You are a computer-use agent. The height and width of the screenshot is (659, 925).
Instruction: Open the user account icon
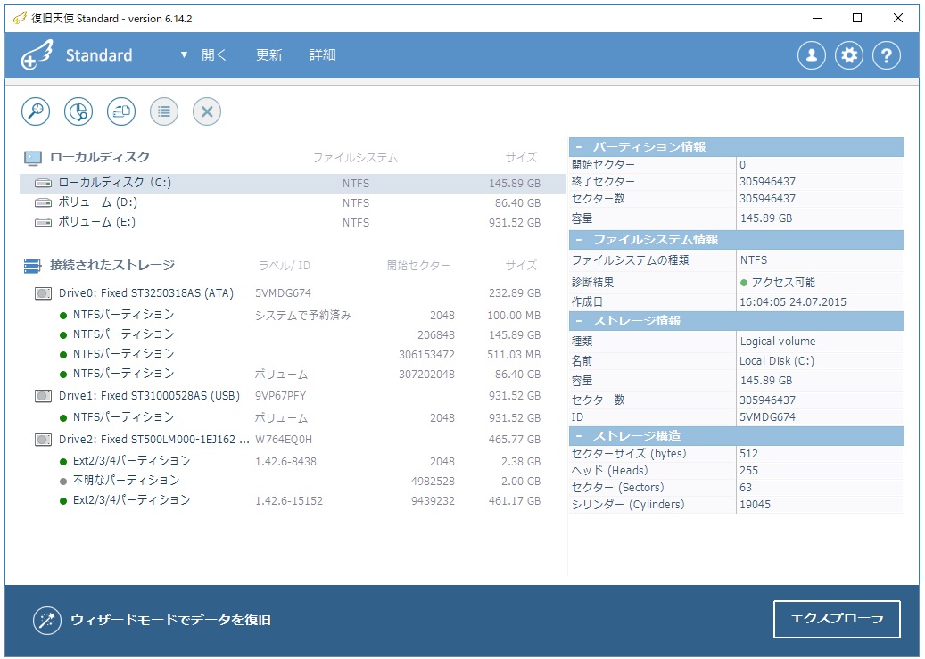pos(812,55)
